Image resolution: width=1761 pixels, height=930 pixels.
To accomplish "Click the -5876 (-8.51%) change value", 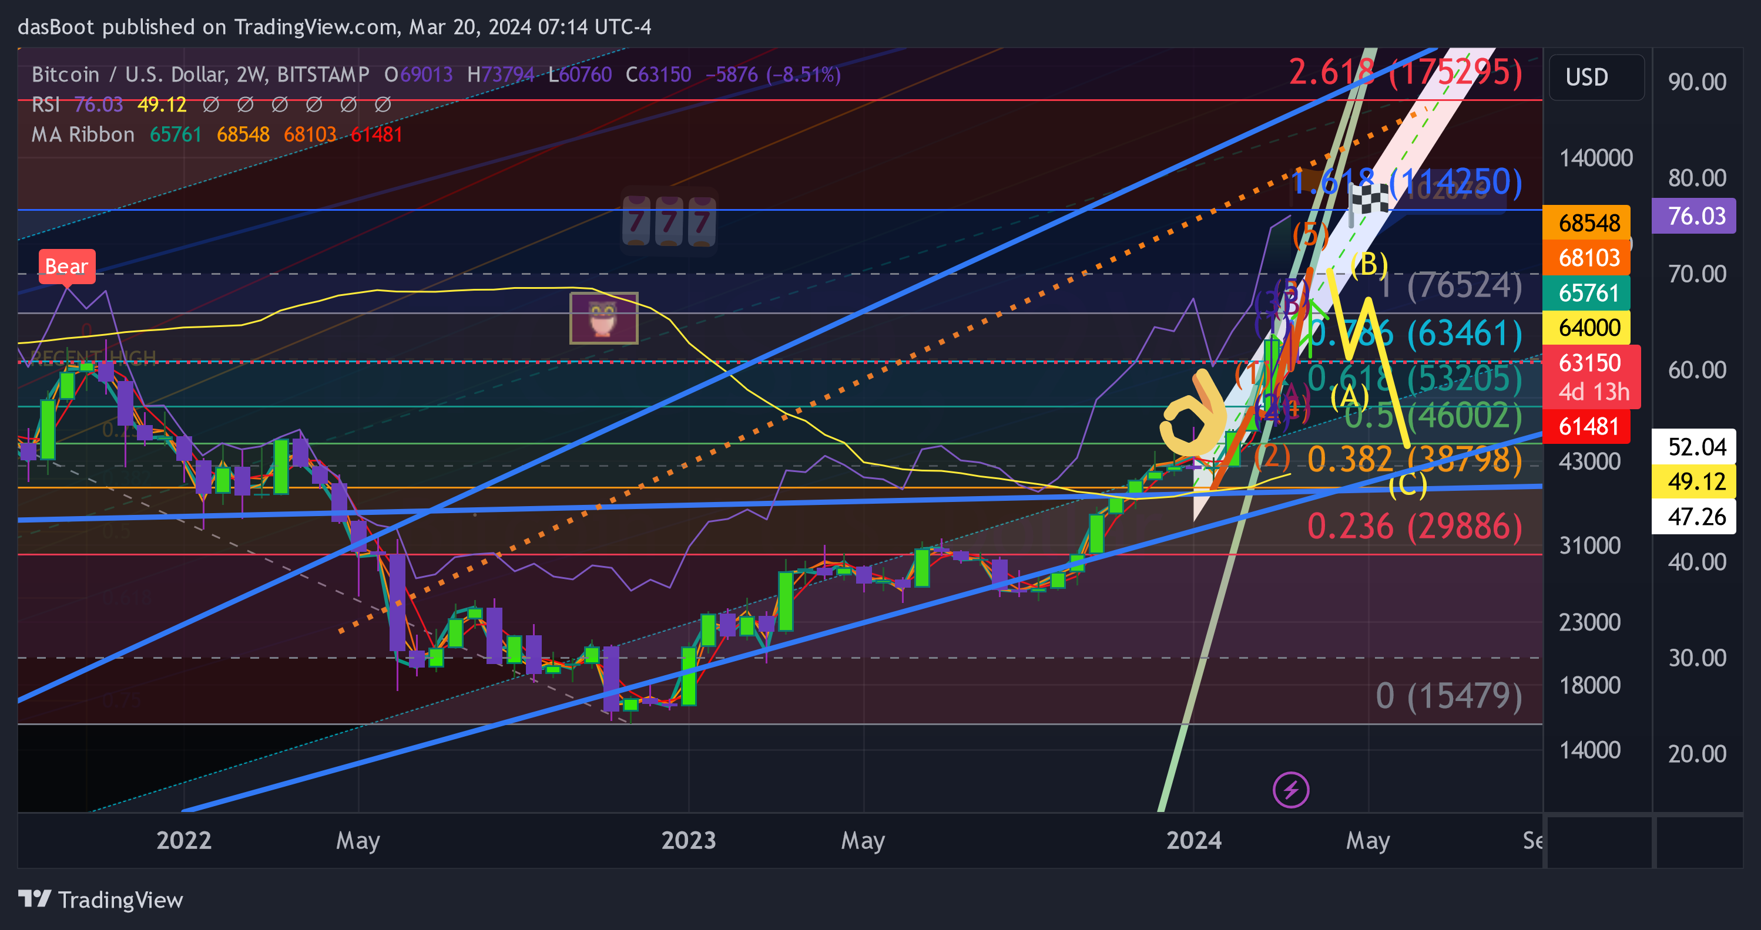I will (x=773, y=74).
